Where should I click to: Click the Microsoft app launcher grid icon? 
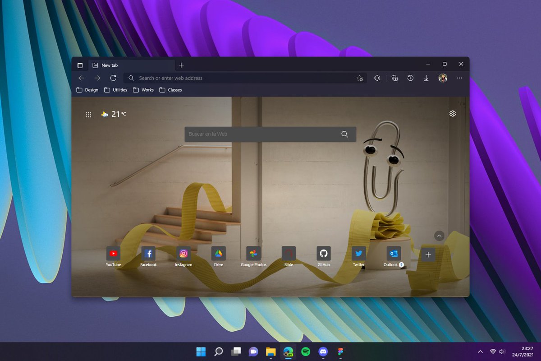(88, 114)
